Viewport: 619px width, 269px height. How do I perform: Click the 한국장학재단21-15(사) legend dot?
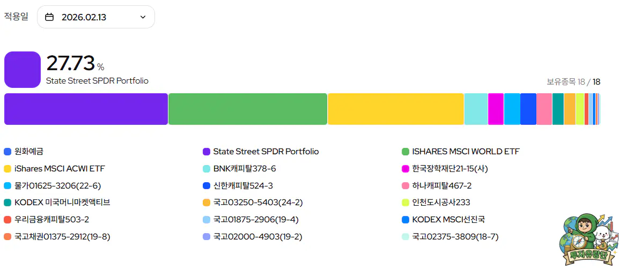[406, 169]
